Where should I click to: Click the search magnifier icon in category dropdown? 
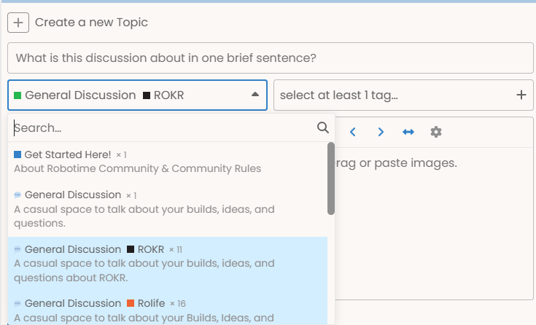click(x=322, y=128)
